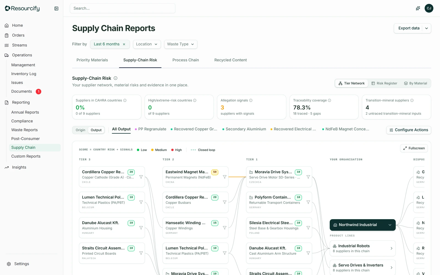The height and width of the screenshot is (275, 440).
Task: Select By Material view
Action: click(416, 83)
